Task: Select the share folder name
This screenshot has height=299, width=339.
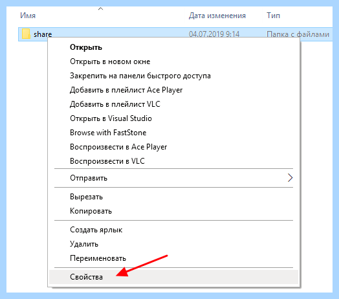Action: click(x=43, y=34)
